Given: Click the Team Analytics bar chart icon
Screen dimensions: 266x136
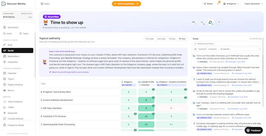Looking at the screenshot, I should click(x=5, y=102).
